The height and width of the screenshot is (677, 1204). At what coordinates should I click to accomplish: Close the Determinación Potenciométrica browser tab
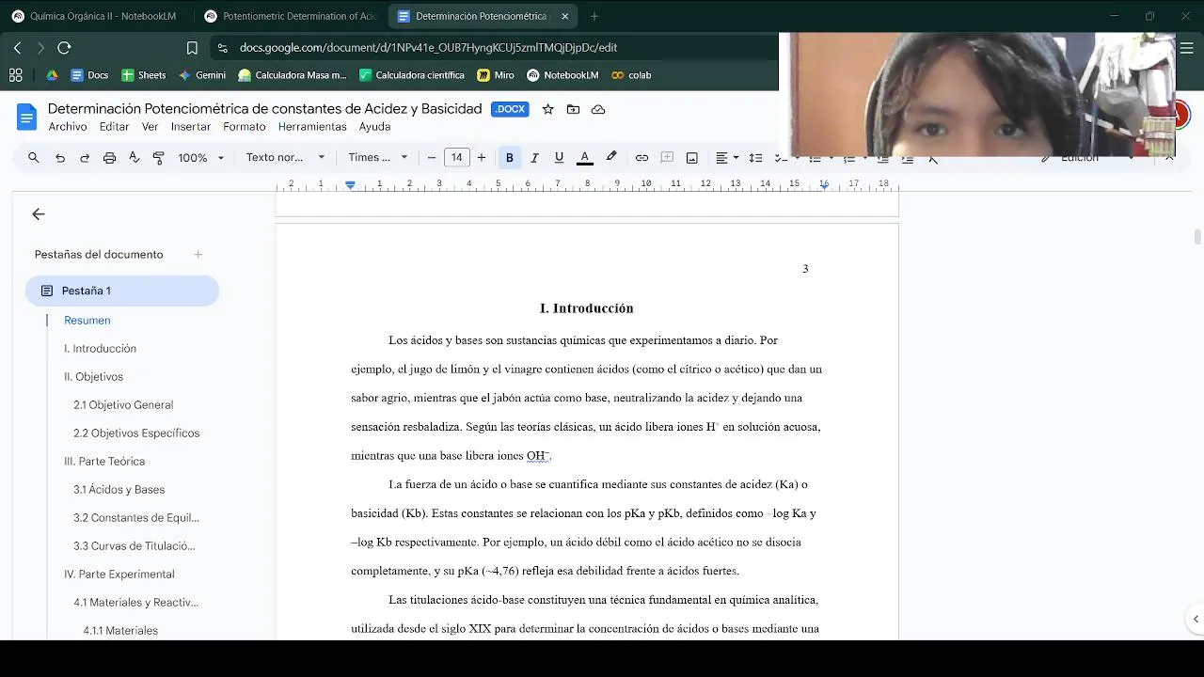point(564,16)
